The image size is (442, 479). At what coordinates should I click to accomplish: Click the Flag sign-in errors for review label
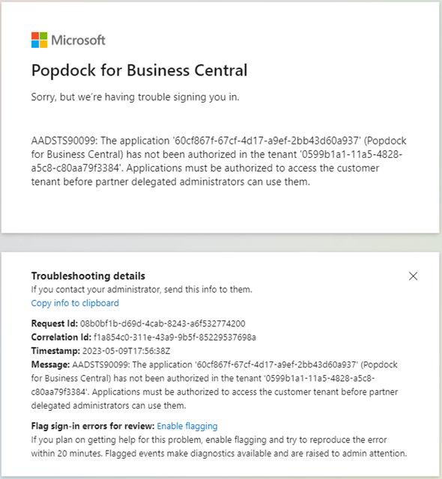pyautogui.click(x=93, y=426)
